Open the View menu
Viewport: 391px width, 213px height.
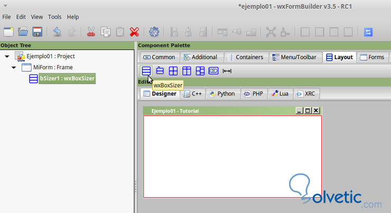pyautogui.click(x=36, y=17)
